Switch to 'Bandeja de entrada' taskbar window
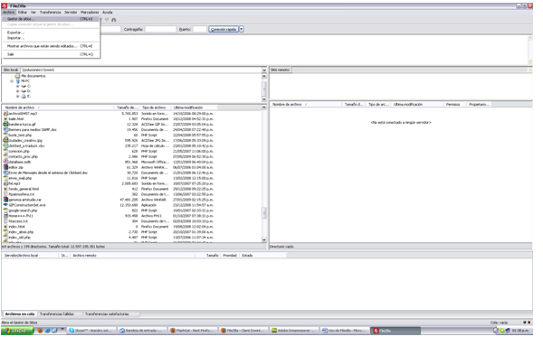 (142, 331)
